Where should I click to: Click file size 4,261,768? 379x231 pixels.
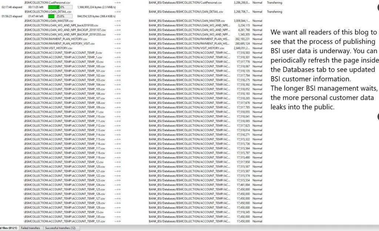(244, 30)
